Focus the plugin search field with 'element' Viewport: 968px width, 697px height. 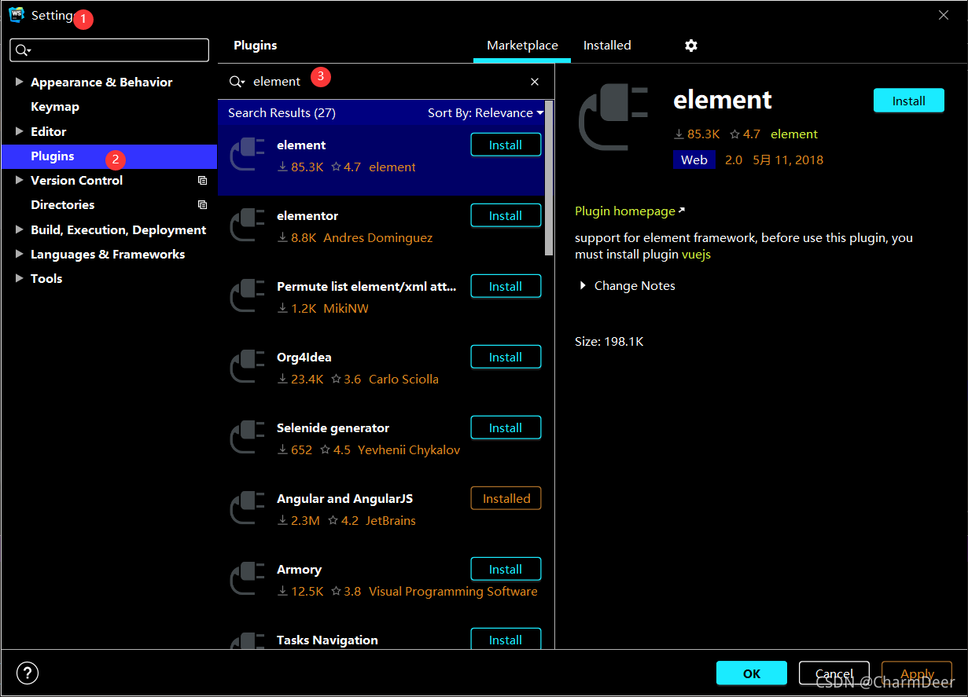click(x=385, y=82)
